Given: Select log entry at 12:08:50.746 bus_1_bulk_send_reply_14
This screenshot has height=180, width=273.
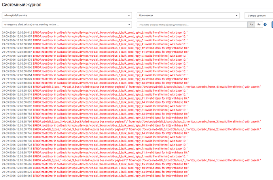Looking at the screenshot, I should [95, 133].
